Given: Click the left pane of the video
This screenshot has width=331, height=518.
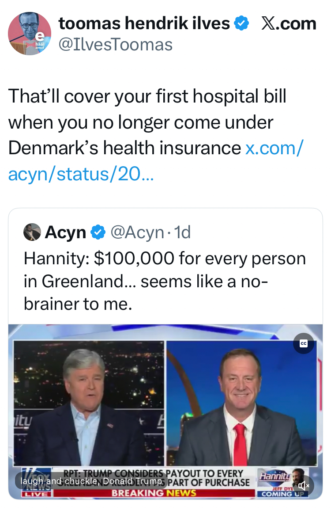Looking at the screenshot, I should pyautogui.click(x=89, y=402).
